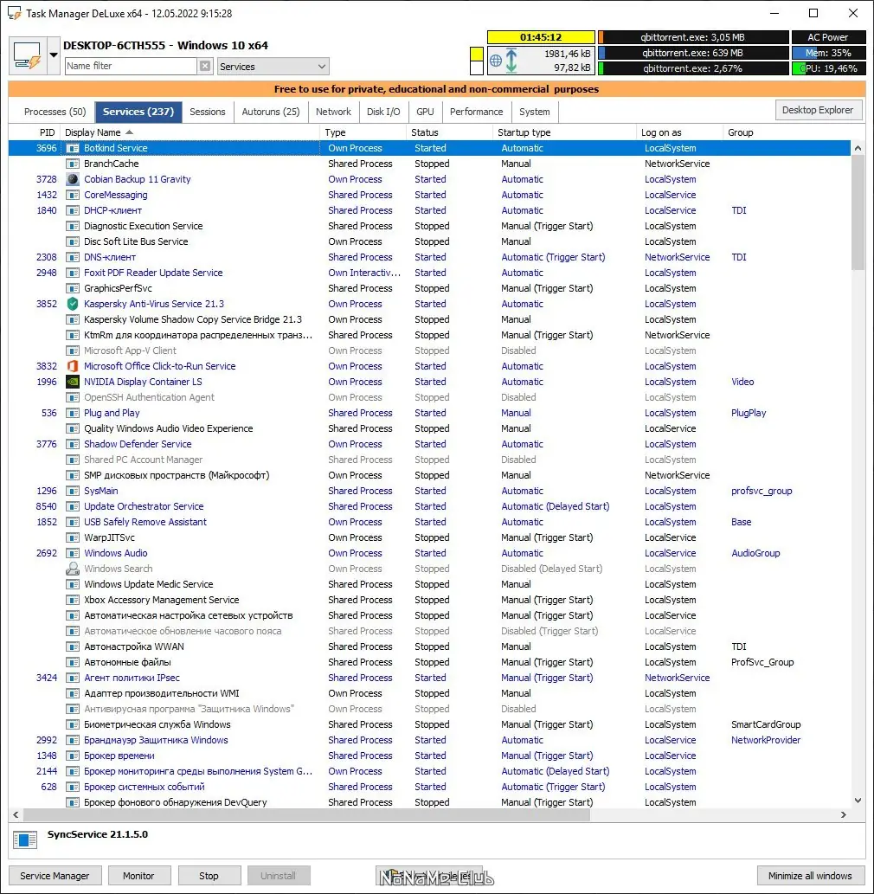
Task: Sort by the Group column header
Action: tap(787, 132)
